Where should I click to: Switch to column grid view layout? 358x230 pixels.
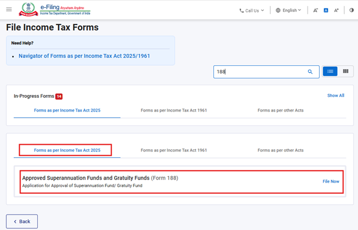click(x=345, y=72)
